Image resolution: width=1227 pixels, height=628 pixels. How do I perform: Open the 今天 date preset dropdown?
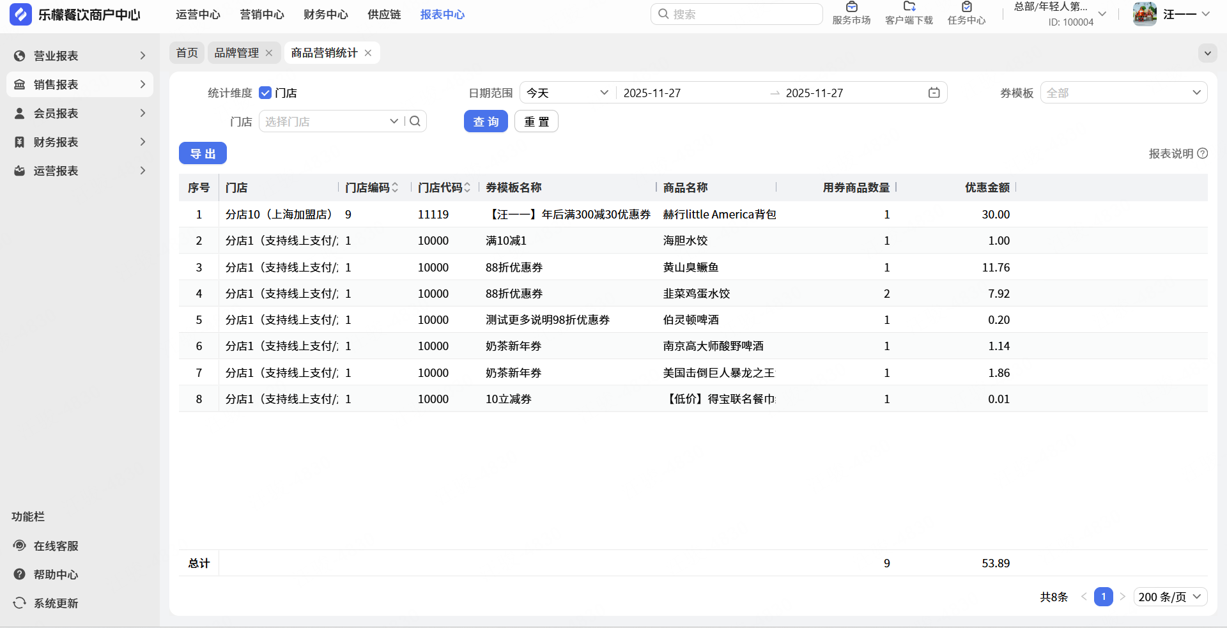coord(567,93)
